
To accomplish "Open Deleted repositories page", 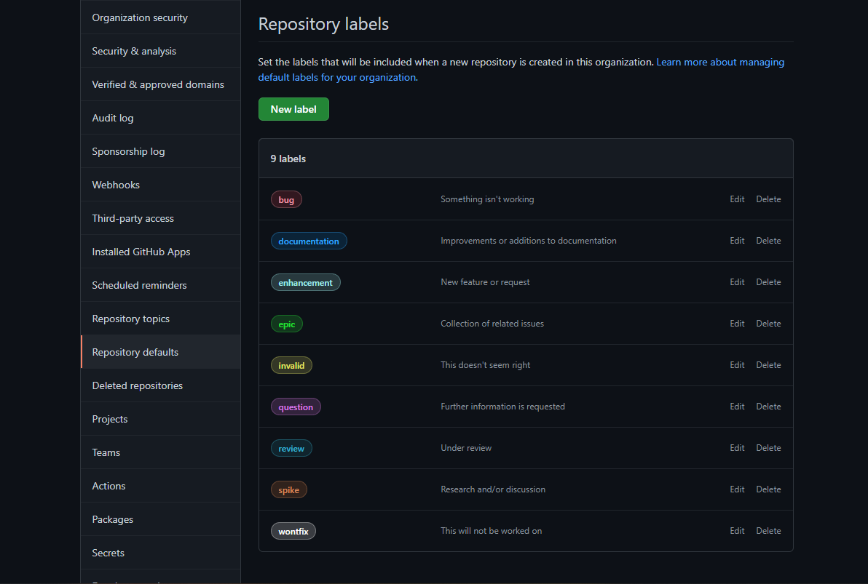I will point(160,385).
